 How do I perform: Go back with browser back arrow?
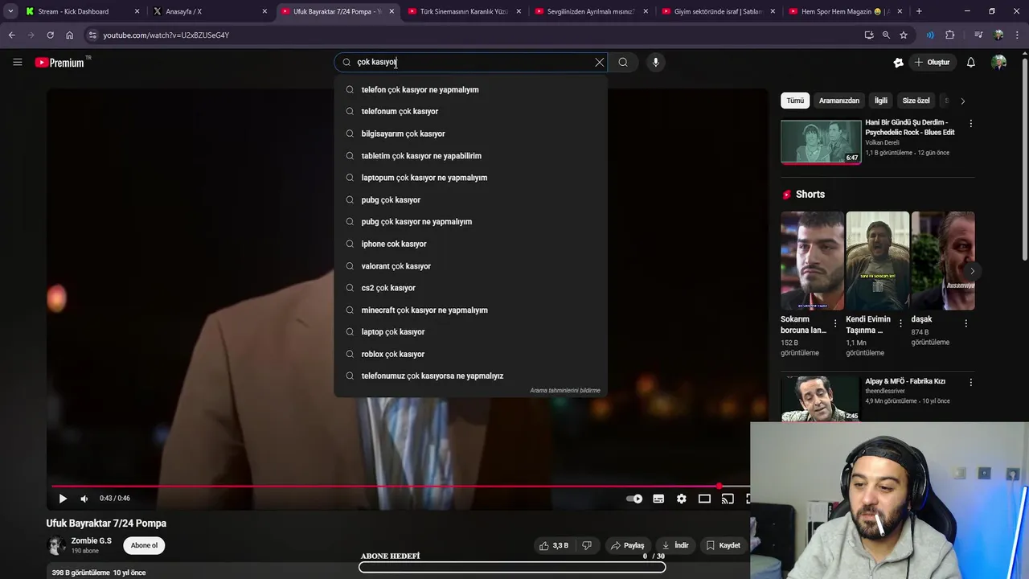click(x=11, y=35)
